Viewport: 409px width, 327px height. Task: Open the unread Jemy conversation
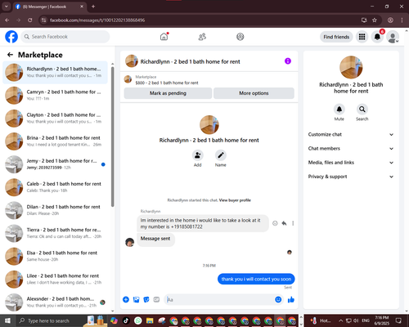coord(55,164)
